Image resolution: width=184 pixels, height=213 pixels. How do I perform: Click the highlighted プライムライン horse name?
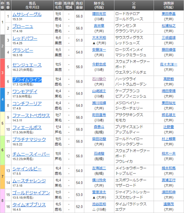(x=27, y=80)
